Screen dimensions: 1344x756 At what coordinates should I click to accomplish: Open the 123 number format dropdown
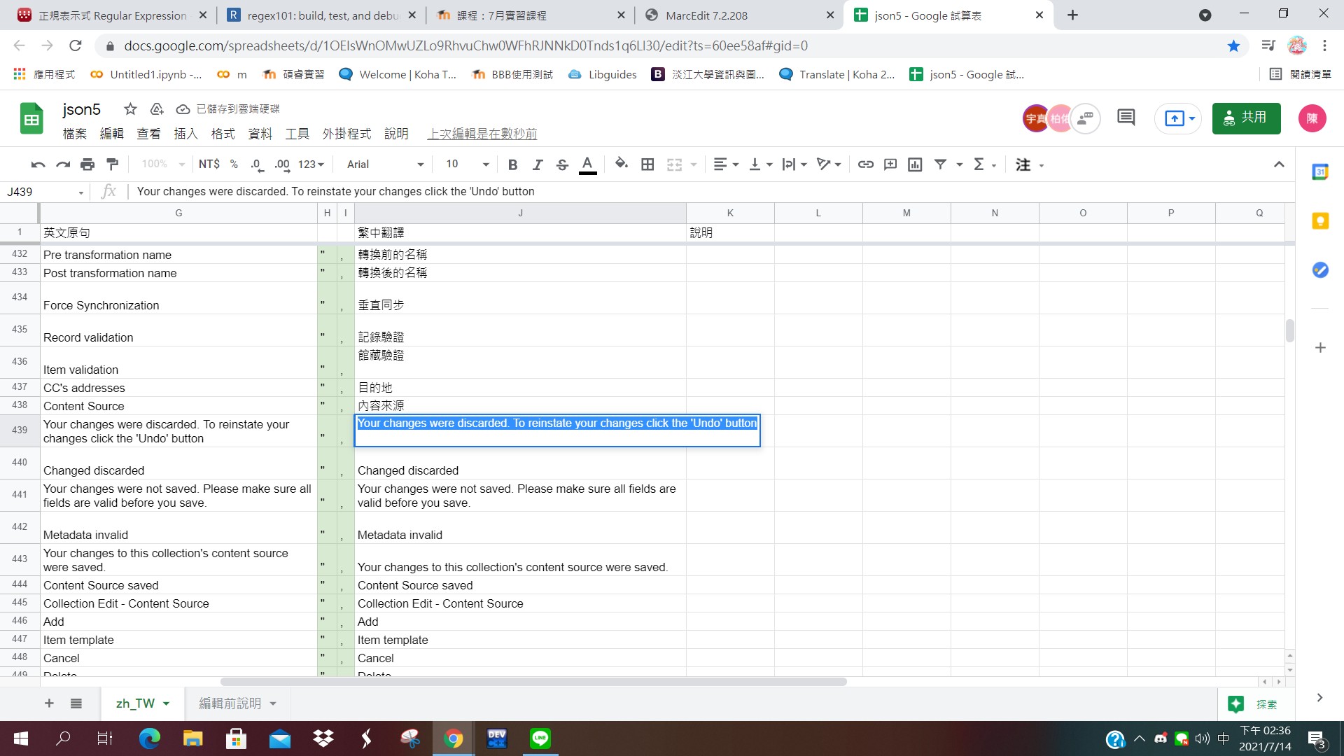pos(311,164)
